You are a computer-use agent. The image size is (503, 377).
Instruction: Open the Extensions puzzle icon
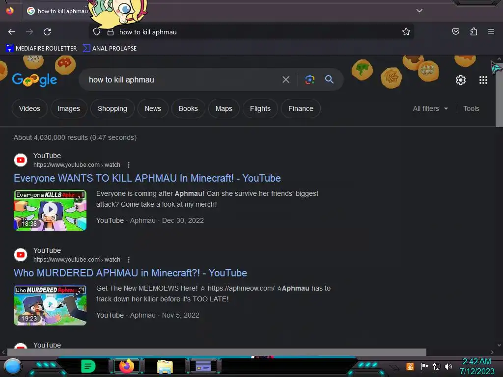pos(474,31)
